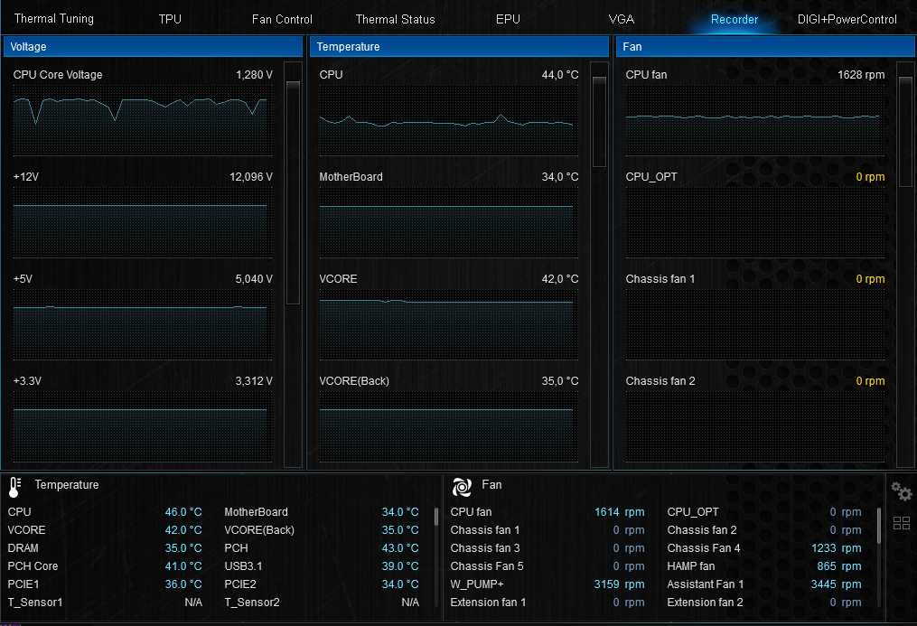Click the +5V voltage graph
917x626 pixels.
pyautogui.click(x=142, y=324)
